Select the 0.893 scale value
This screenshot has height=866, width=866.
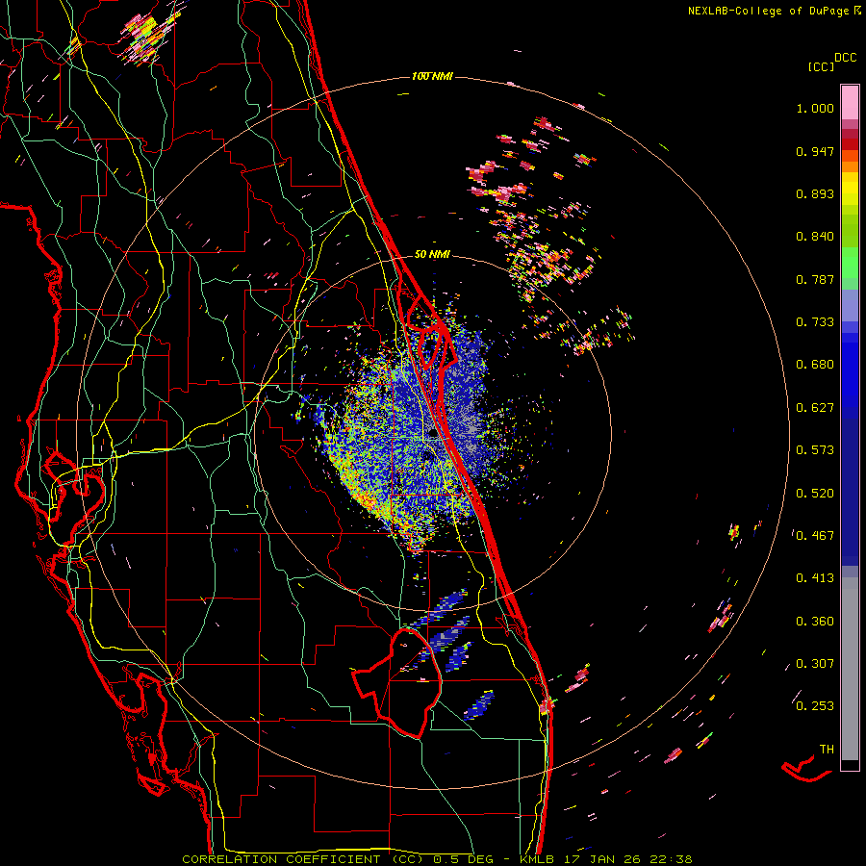(815, 193)
